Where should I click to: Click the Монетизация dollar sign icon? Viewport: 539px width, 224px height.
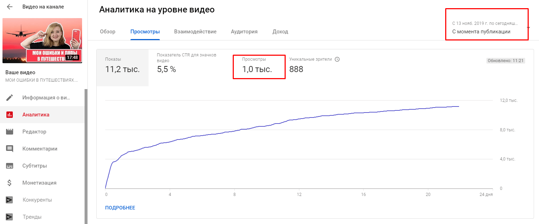10,183
